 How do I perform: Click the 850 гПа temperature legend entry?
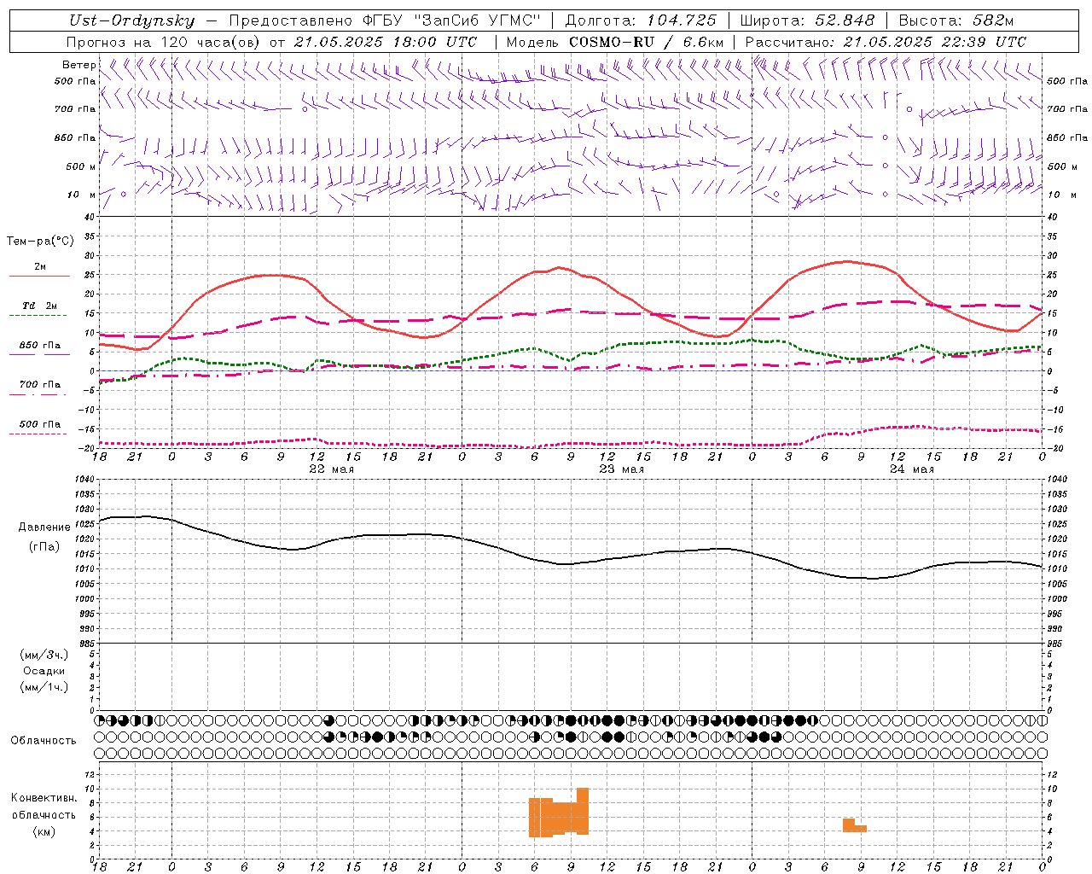tap(40, 346)
